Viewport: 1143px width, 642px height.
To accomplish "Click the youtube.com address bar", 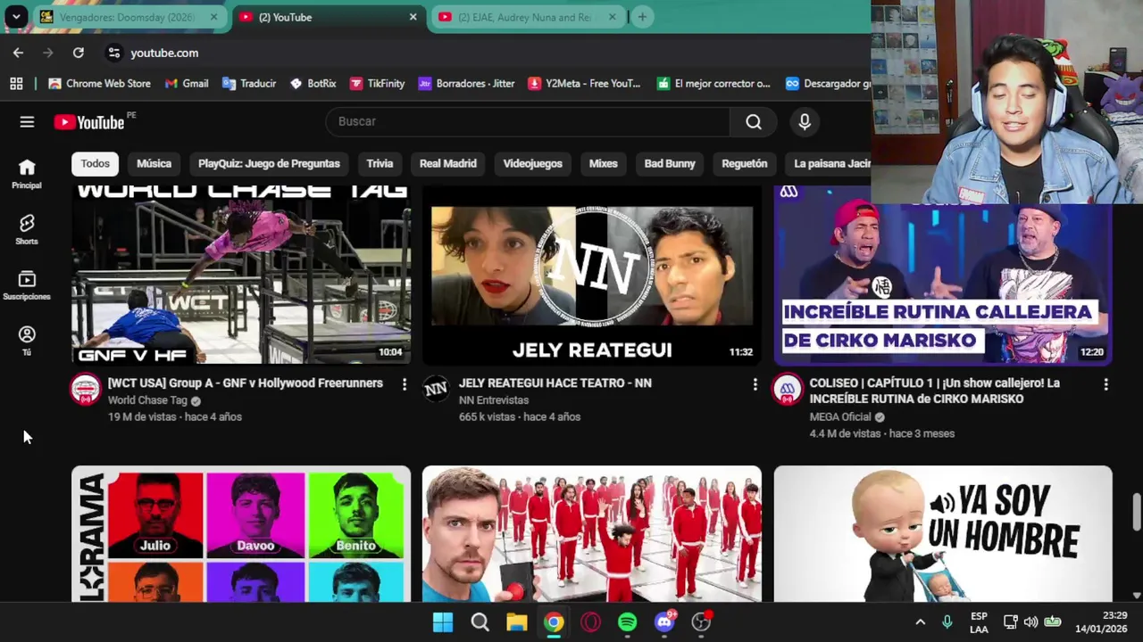I will coord(164,53).
